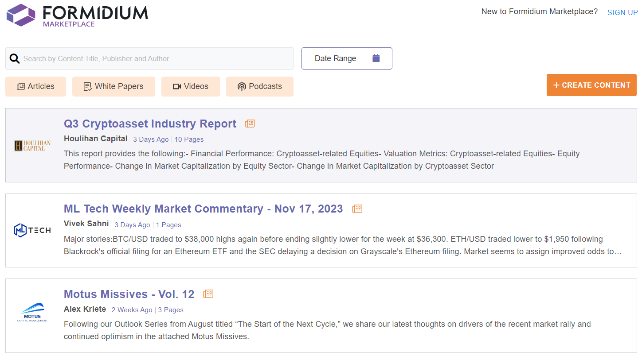642x356 pixels.
Task: Open the Date Range picker
Action: (346, 58)
